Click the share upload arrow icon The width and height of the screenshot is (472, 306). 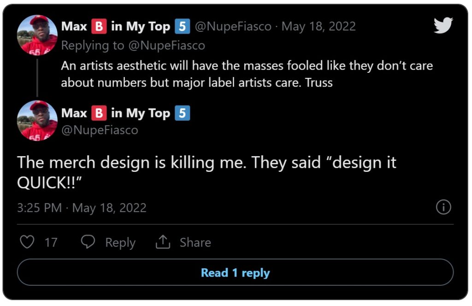click(163, 242)
